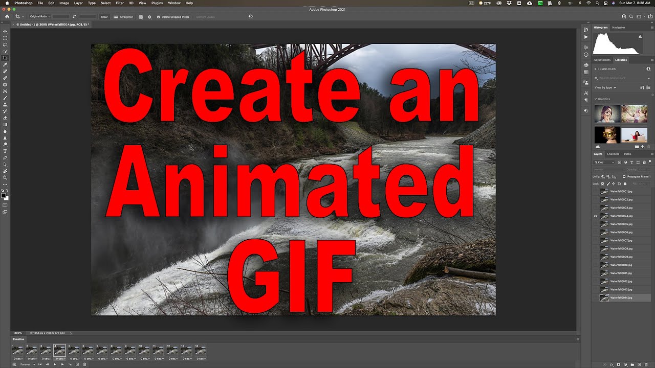Viewport: 655px width, 368px height.
Task: Open frame 14 delay time dropdown
Action: click(201, 359)
